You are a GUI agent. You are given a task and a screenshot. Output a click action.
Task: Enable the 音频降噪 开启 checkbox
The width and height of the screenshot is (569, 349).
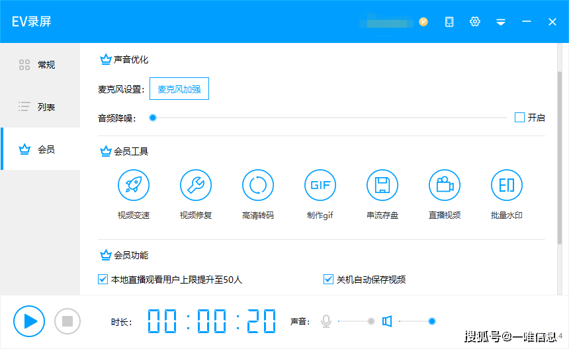[520, 118]
